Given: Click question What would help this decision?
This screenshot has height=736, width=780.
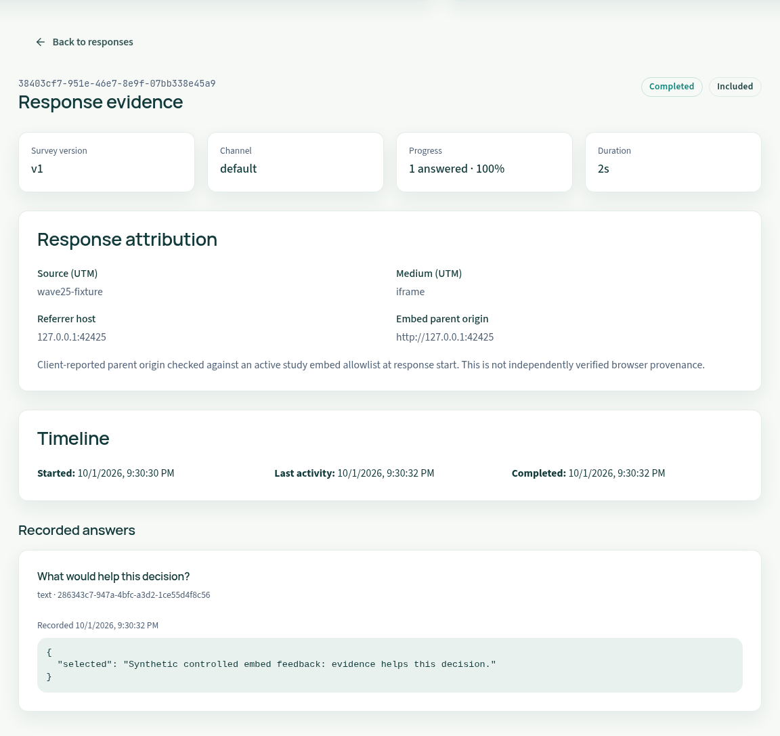Looking at the screenshot, I should point(114,576).
